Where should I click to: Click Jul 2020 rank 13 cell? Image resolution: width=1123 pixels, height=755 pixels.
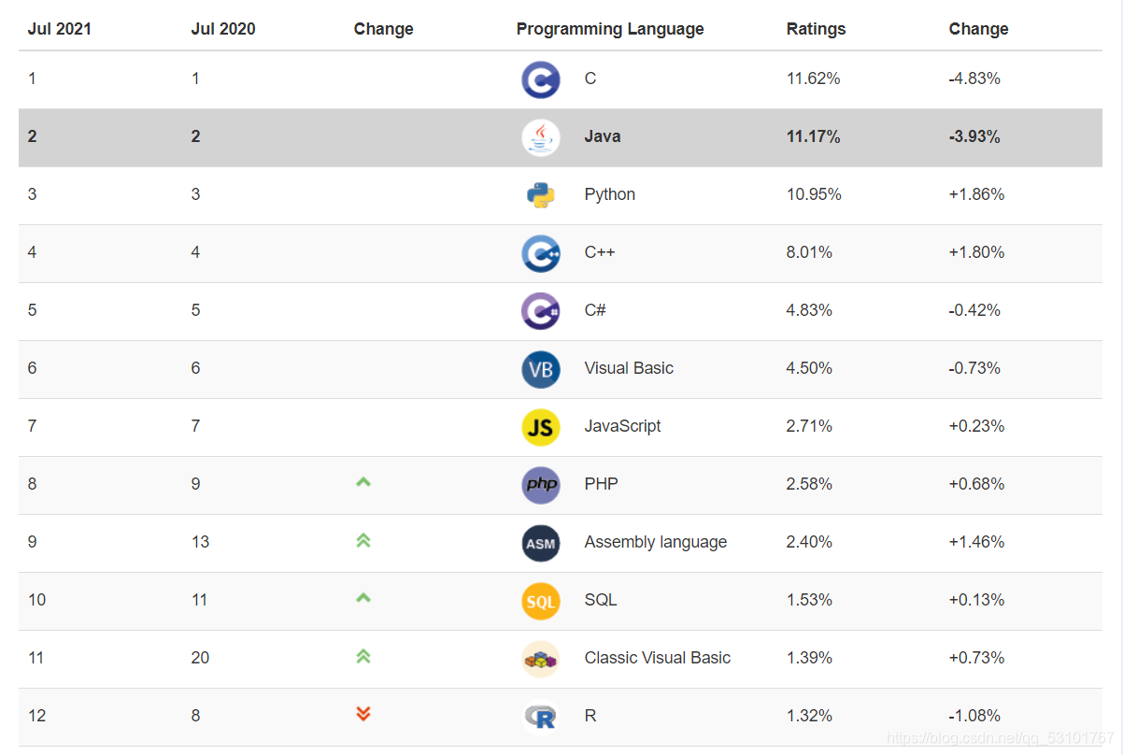[200, 542]
